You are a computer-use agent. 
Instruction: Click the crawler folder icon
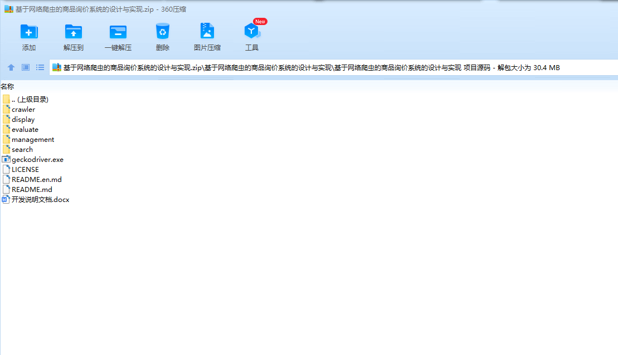click(x=6, y=109)
